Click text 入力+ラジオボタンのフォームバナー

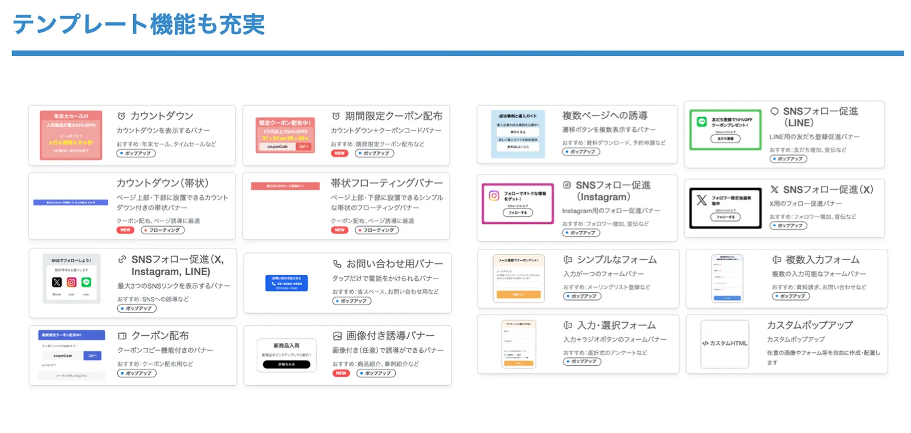[x=614, y=339]
